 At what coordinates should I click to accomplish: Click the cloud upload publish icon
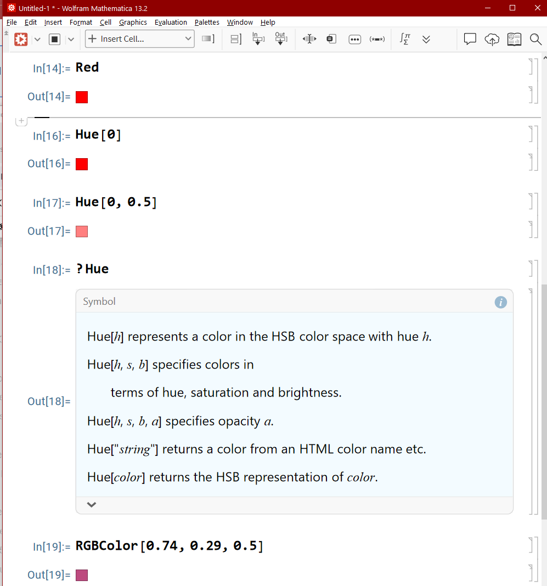pyautogui.click(x=492, y=39)
